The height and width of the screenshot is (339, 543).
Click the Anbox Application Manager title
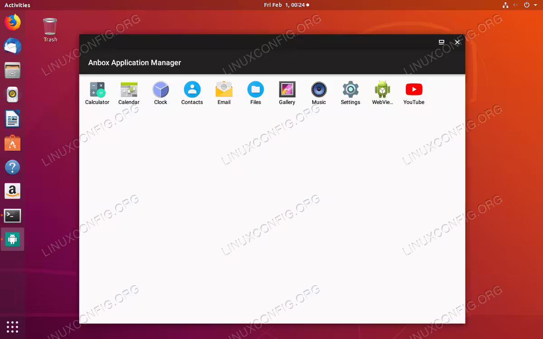tap(134, 63)
